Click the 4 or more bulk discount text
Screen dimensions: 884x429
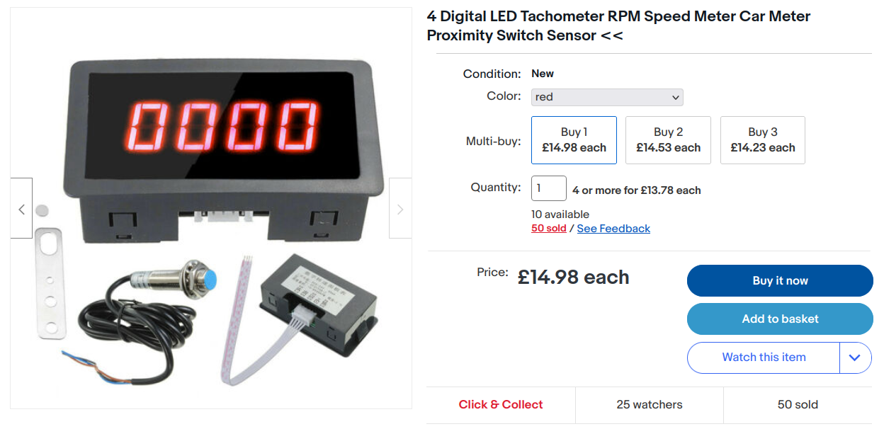[x=636, y=190]
